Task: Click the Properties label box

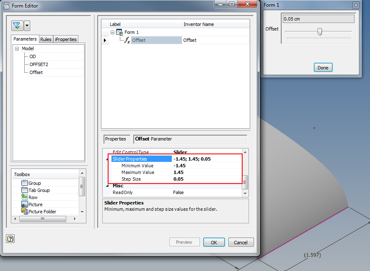Action: click(x=117, y=139)
